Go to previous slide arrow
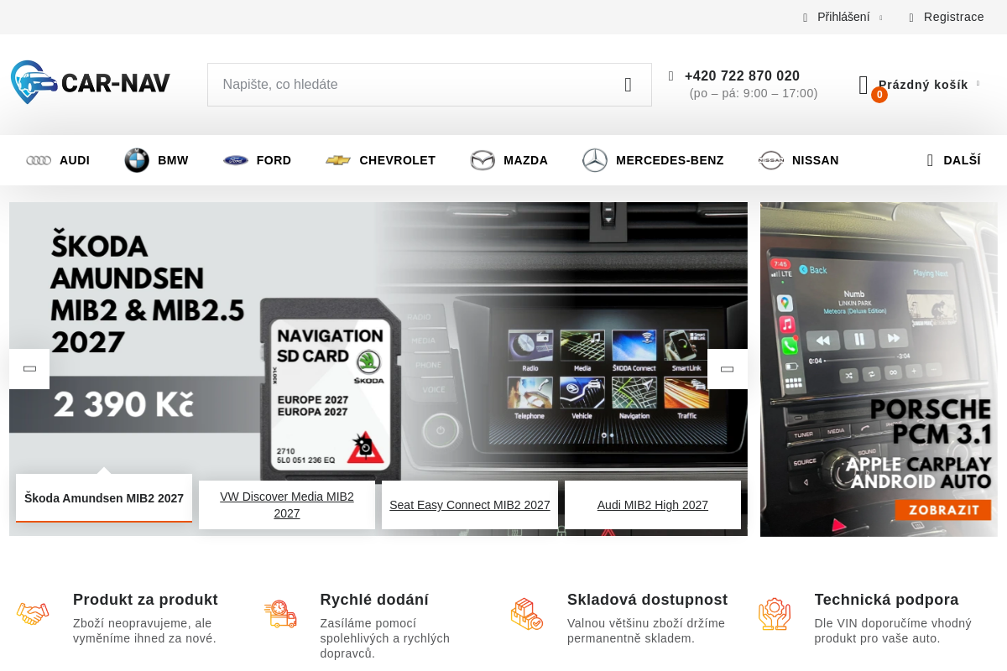The image size is (1007, 671). pyautogui.click(x=29, y=369)
